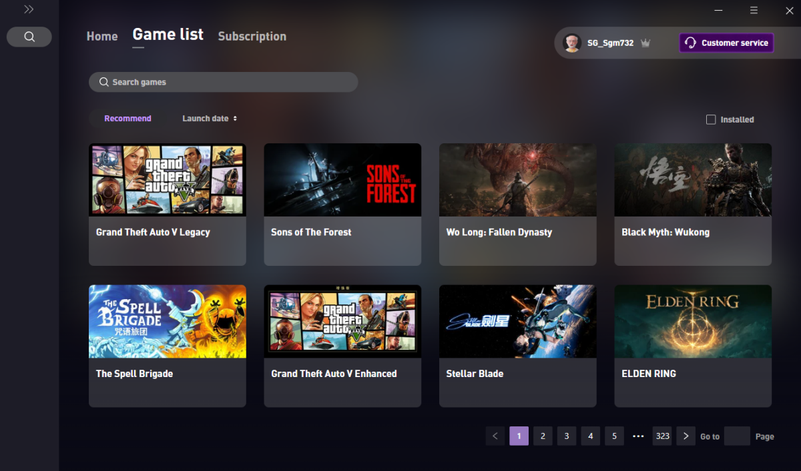
Task: Jump to page 323
Action: [x=662, y=436]
